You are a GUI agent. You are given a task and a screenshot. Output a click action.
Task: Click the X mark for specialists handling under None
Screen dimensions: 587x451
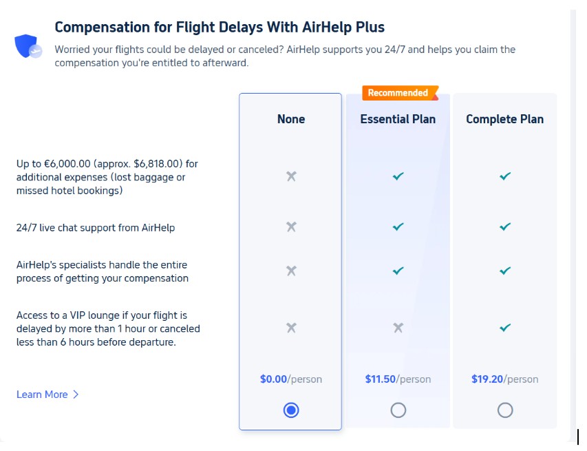(x=290, y=271)
